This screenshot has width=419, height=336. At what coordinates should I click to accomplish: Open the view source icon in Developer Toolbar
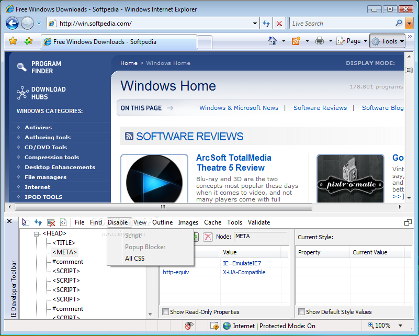[x=63, y=222]
